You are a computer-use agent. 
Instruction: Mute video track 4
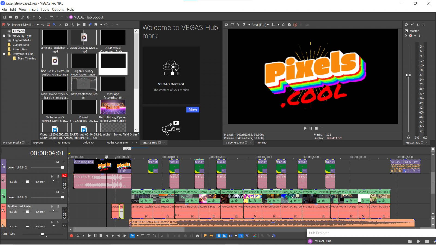tap(57, 162)
